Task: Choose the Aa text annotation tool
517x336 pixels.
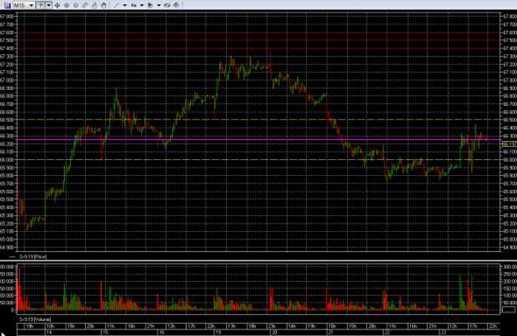Action: coord(133,5)
